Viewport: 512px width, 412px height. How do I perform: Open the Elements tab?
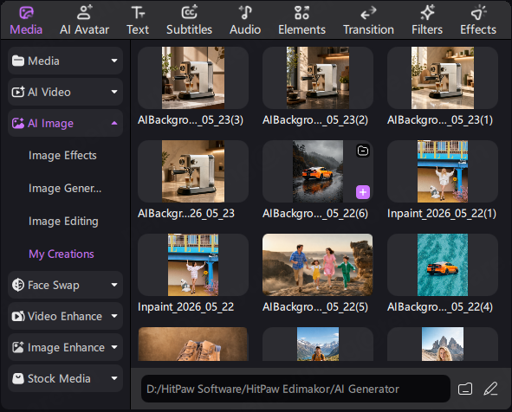coord(302,21)
